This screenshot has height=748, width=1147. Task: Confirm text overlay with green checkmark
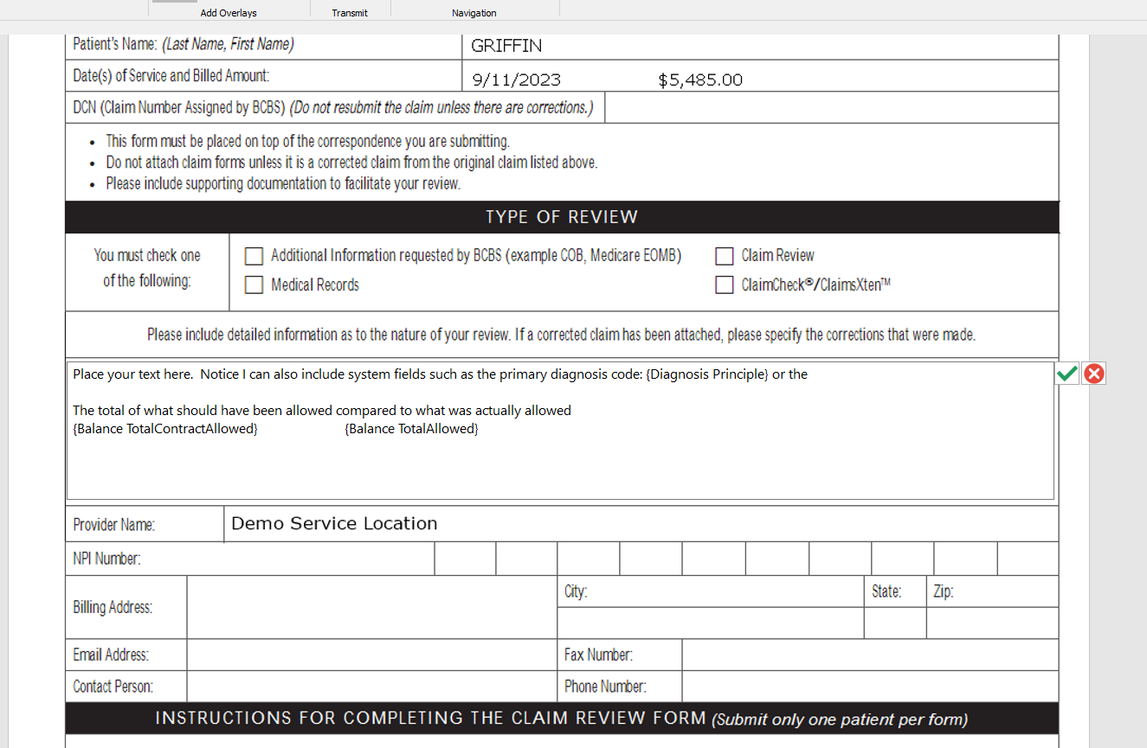(1067, 374)
